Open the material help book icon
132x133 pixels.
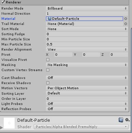[x=121, y=120]
